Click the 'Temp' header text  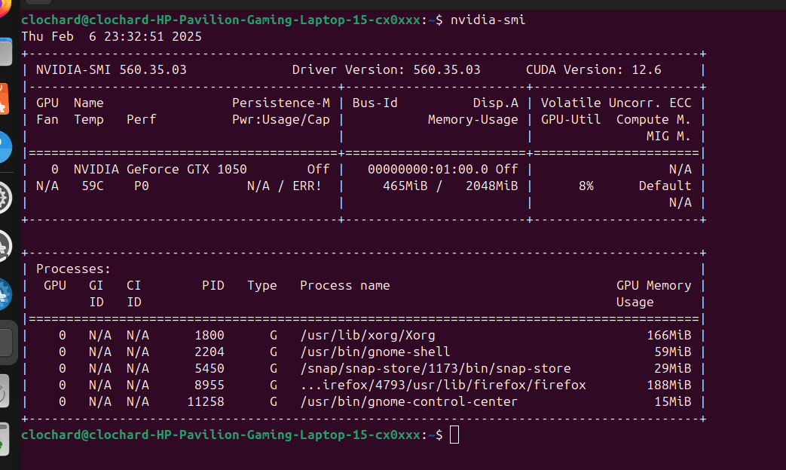(89, 119)
